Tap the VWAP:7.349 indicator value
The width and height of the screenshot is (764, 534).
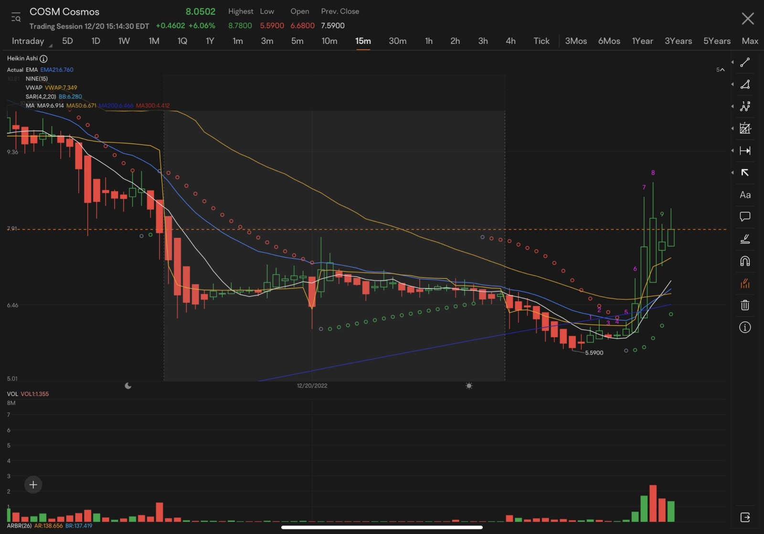[x=61, y=88]
